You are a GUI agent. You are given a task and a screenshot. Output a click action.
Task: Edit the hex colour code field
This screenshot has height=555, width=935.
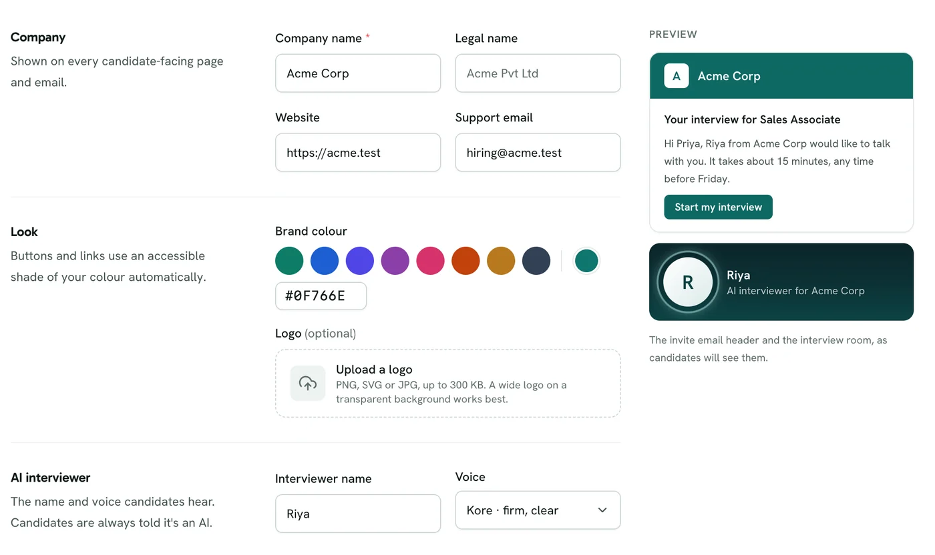[321, 296]
